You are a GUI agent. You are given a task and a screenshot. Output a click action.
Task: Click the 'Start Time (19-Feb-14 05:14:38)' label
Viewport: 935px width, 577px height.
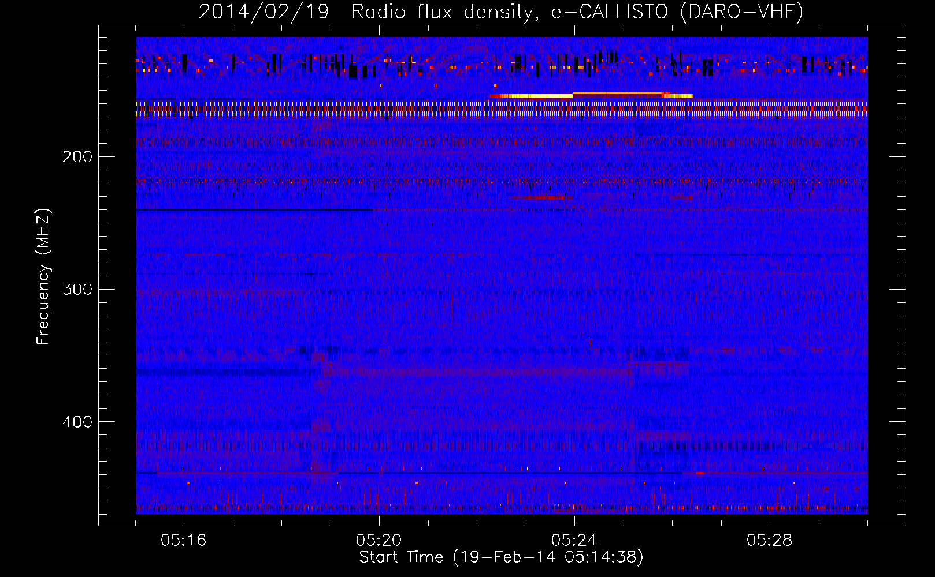[x=501, y=557]
